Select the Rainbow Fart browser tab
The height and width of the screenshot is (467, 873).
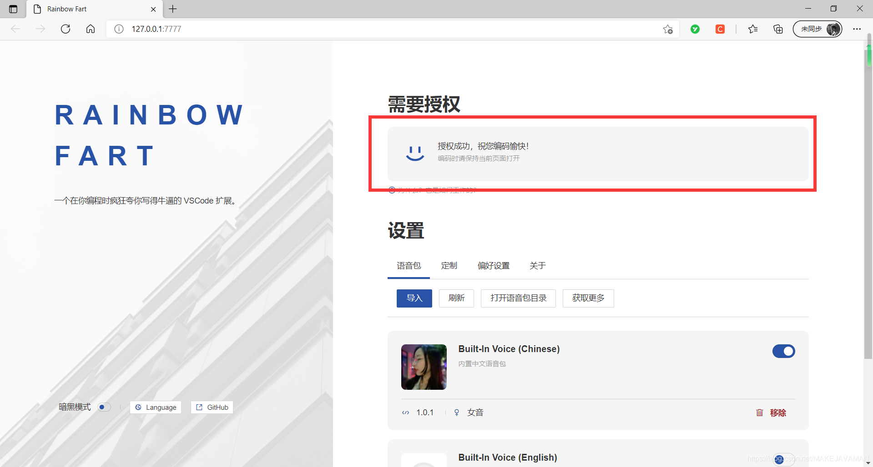pos(95,9)
